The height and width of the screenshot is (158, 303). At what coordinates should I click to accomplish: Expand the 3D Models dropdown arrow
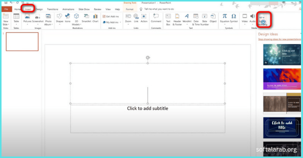81,25
